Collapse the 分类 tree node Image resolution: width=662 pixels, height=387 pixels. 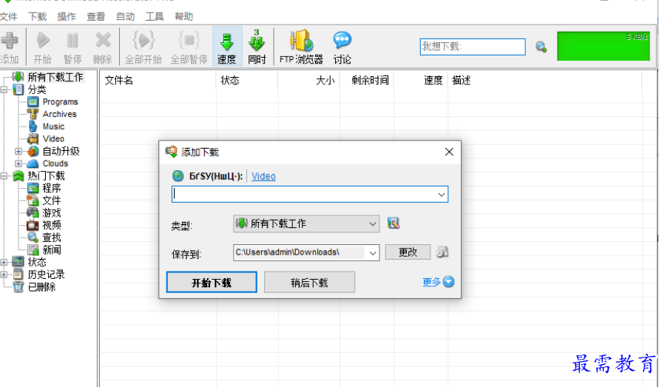tap(4, 90)
